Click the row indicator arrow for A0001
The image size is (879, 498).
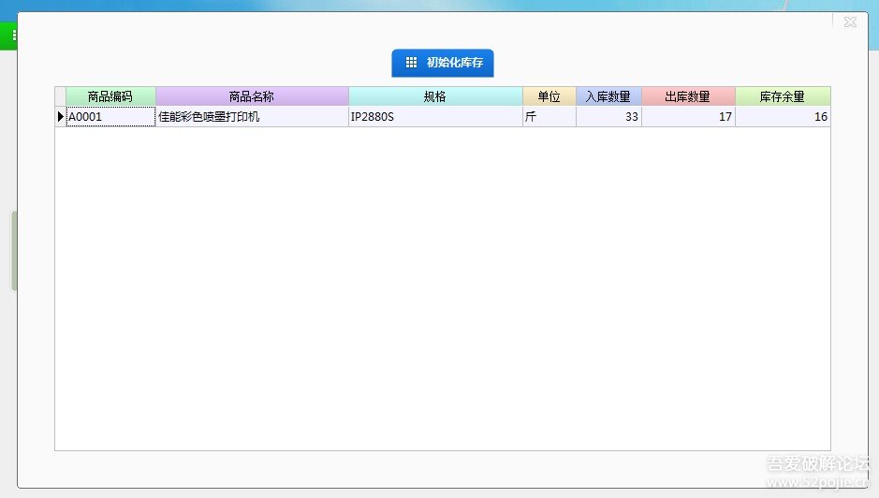click(61, 117)
